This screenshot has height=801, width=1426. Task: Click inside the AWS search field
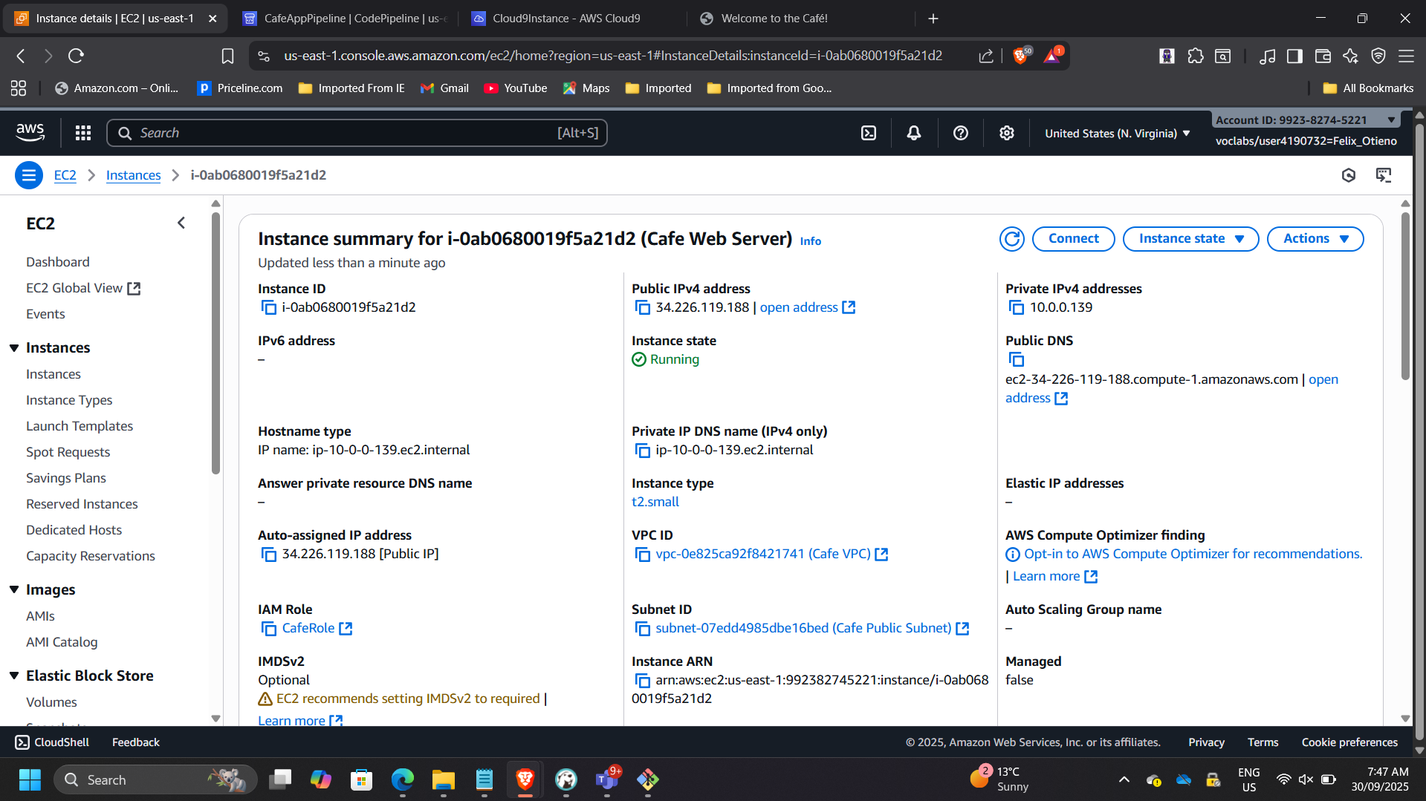click(x=357, y=133)
